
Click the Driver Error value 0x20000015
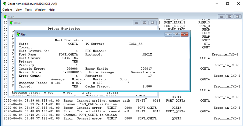(x=72, y=72)
